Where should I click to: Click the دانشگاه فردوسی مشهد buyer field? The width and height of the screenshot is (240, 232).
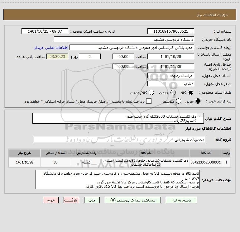click(x=124, y=40)
